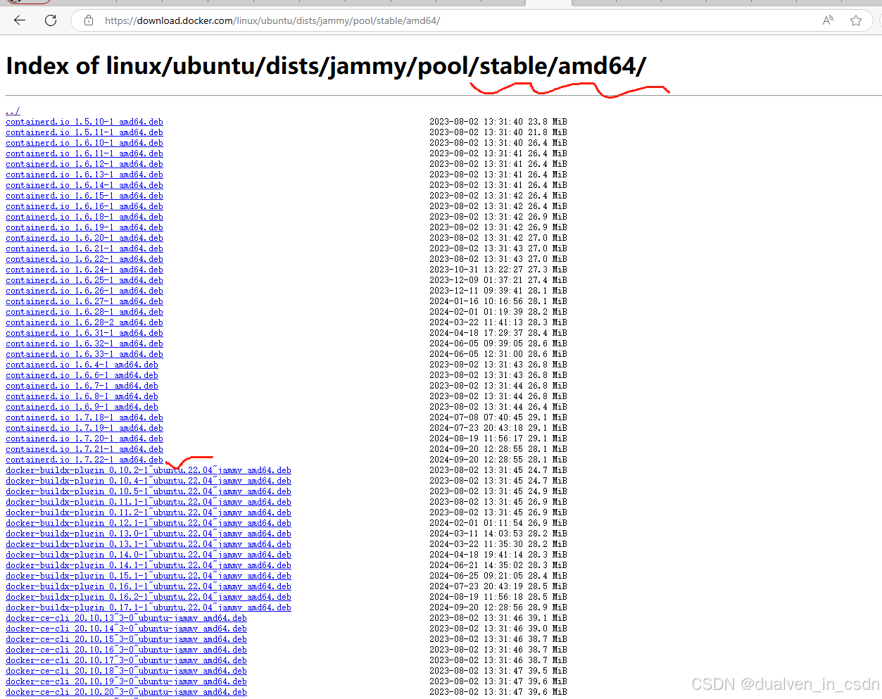Download containerd.io 1.5.10-1 amd64.deb
The image size is (882, 699).
click(x=84, y=122)
